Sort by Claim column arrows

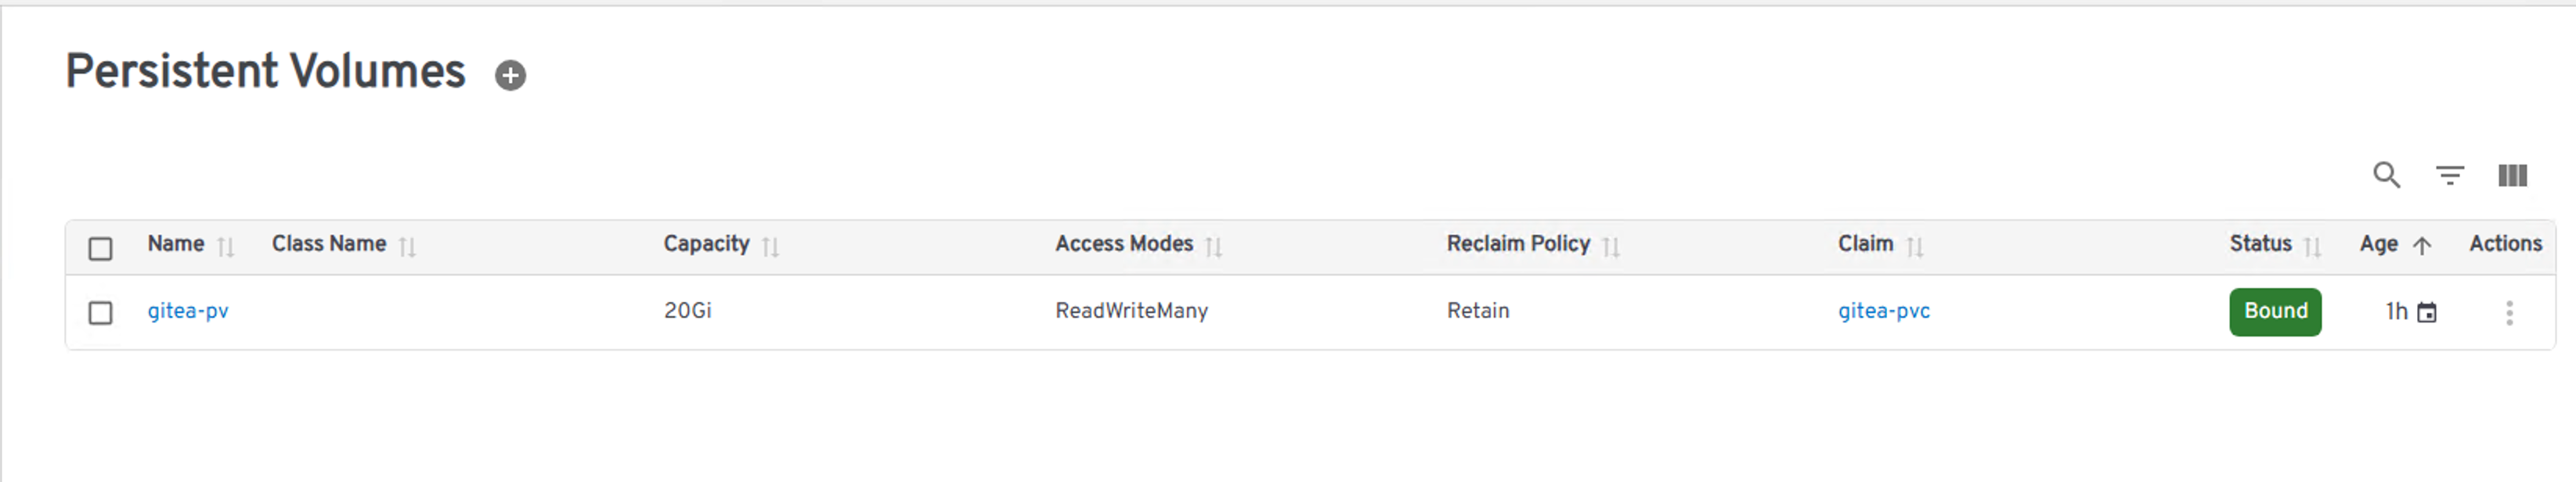1915,246
